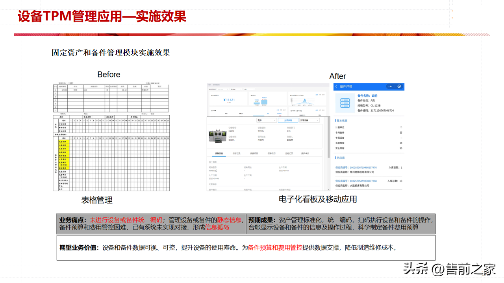Click 供应商名称: 常州亮锦机电有限公司
Image resolution: width=504 pixels, height=283 pixels.
coord(355,172)
